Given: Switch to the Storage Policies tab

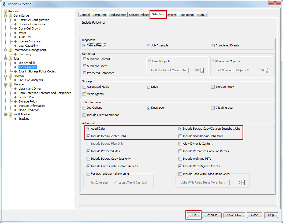Looking at the screenshot, I should click(x=139, y=15).
